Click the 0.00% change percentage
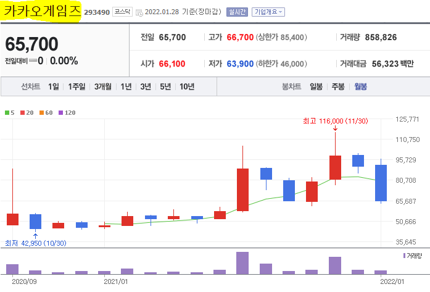Viewport: 430px width, 292px height. tap(64, 60)
